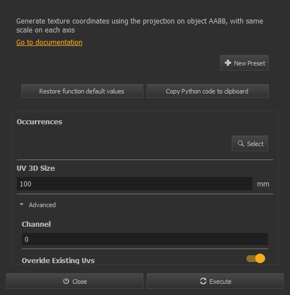Toggle Overide Existing Uvs switch off
Viewport: 290px width, 295px height.
pos(256,258)
